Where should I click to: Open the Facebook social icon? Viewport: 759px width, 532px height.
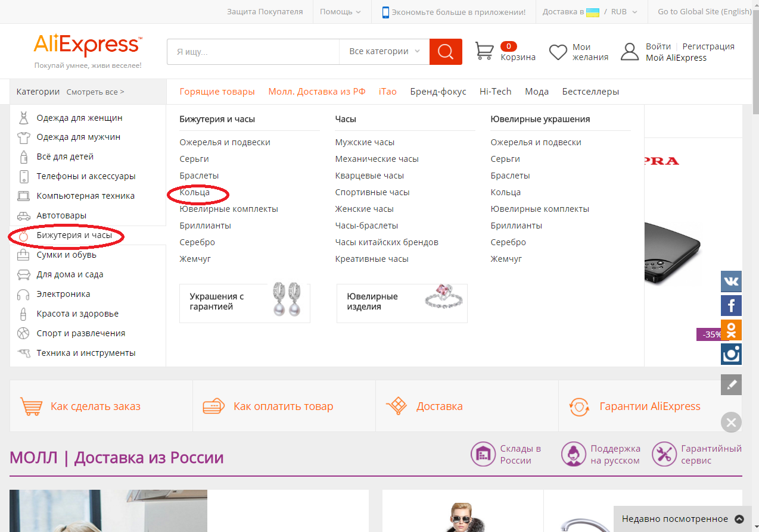[731, 306]
